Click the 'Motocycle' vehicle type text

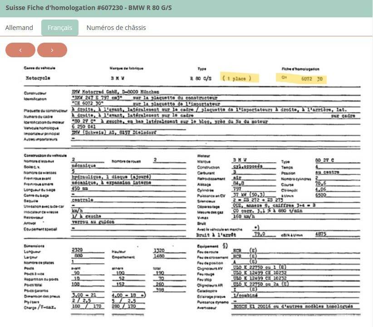point(38,78)
